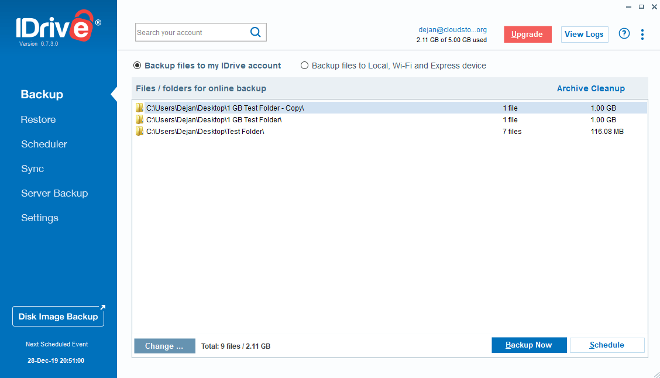660x378 pixels.
Task: Click the window resize grip corner
Action: [656, 374]
